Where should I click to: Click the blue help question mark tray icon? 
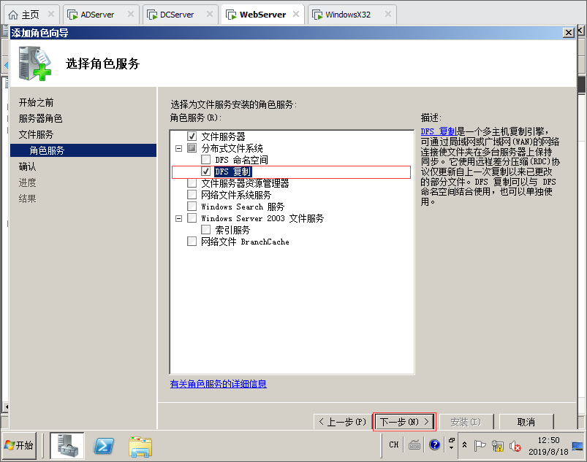[x=435, y=444]
